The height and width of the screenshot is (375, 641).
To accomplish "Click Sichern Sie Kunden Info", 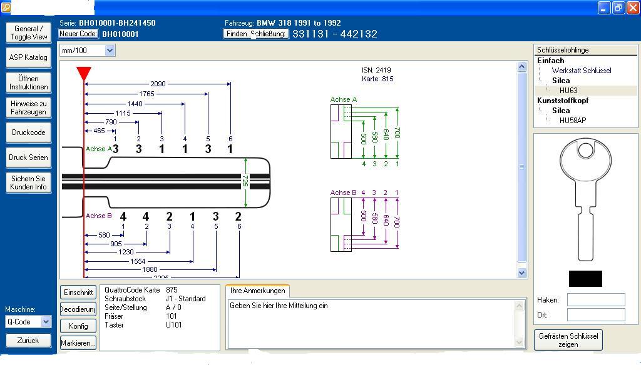I will point(28,182).
